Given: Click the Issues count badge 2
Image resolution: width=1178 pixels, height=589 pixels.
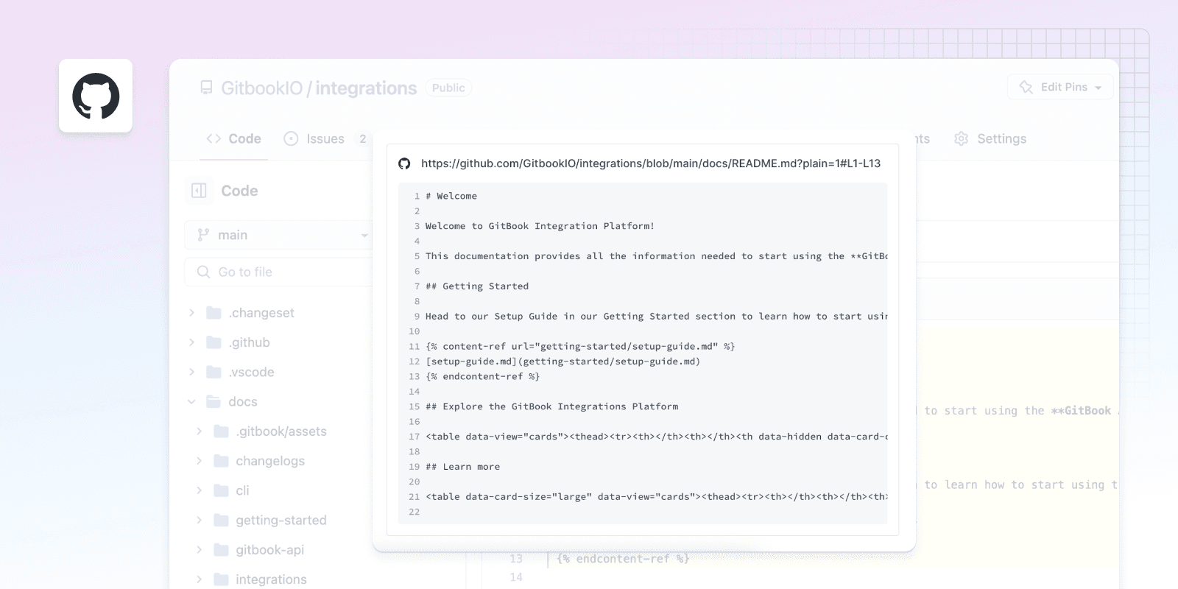Looking at the screenshot, I should point(362,138).
